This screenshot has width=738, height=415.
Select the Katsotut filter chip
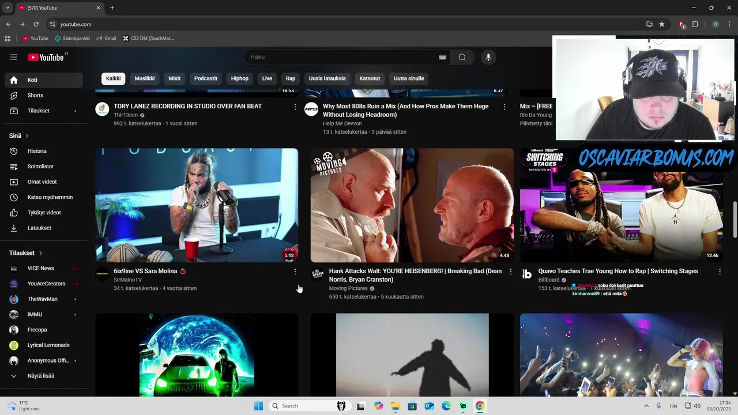(370, 78)
